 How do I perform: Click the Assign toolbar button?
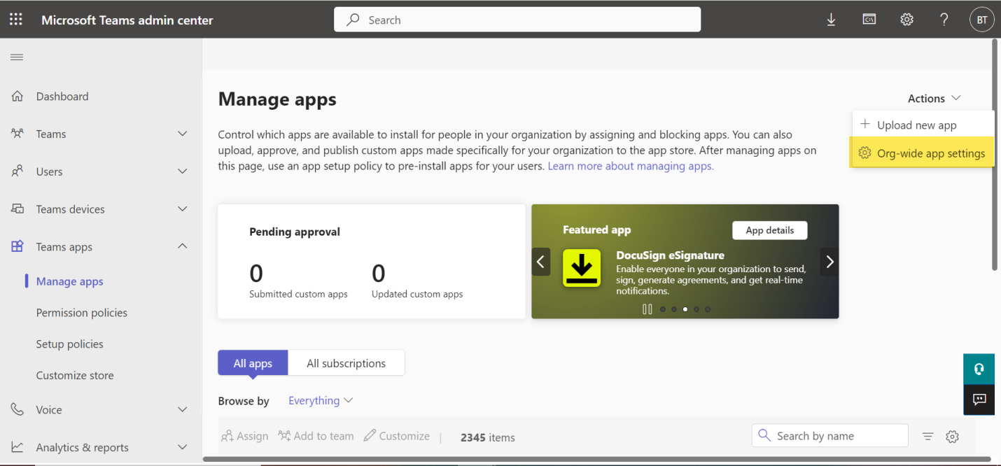click(245, 436)
